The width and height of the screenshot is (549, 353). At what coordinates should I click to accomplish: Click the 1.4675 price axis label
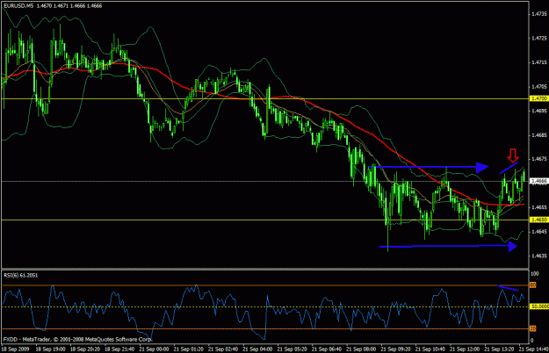point(539,159)
